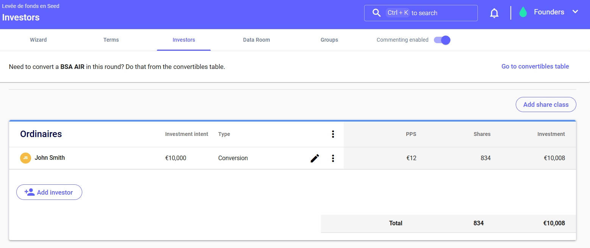Go to the Data Room tab
The width and height of the screenshot is (590, 248).
(x=257, y=40)
